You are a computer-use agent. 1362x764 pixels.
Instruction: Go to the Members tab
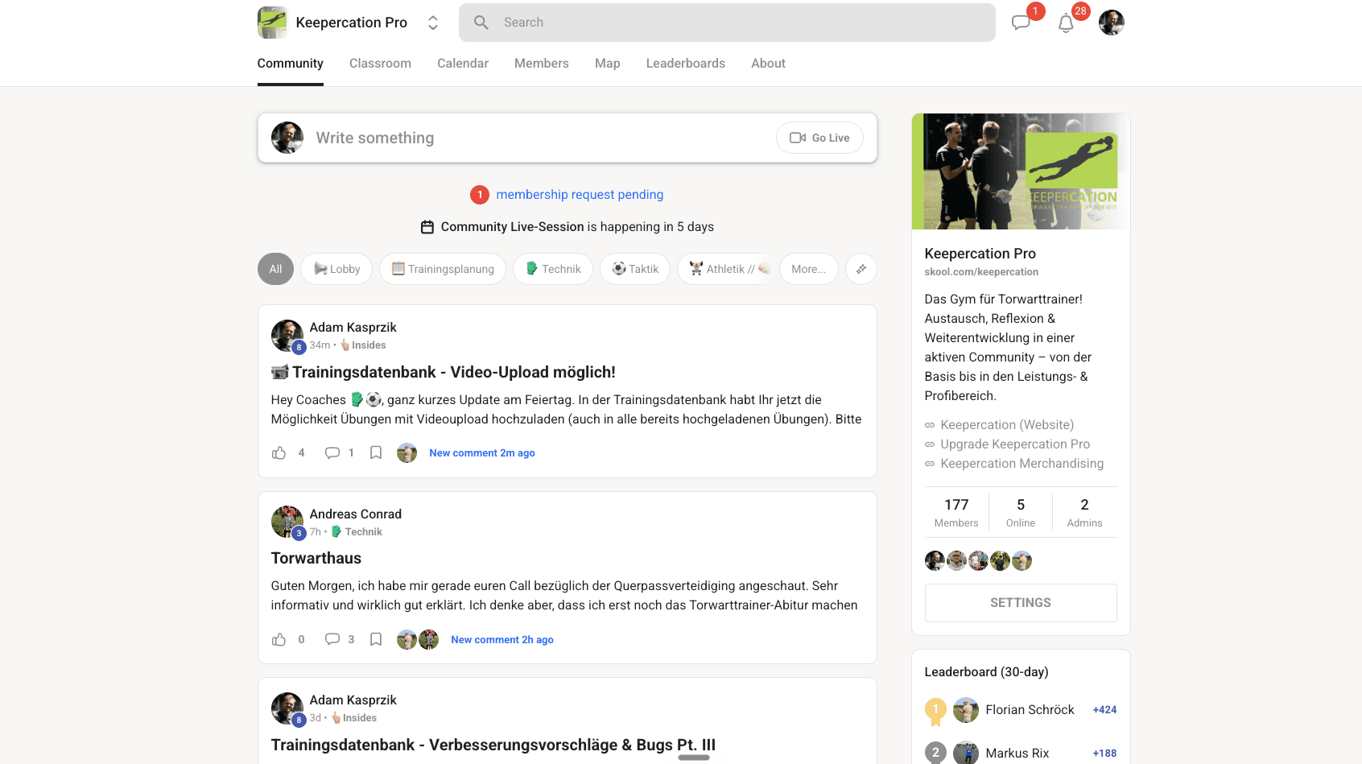pyautogui.click(x=542, y=64)
